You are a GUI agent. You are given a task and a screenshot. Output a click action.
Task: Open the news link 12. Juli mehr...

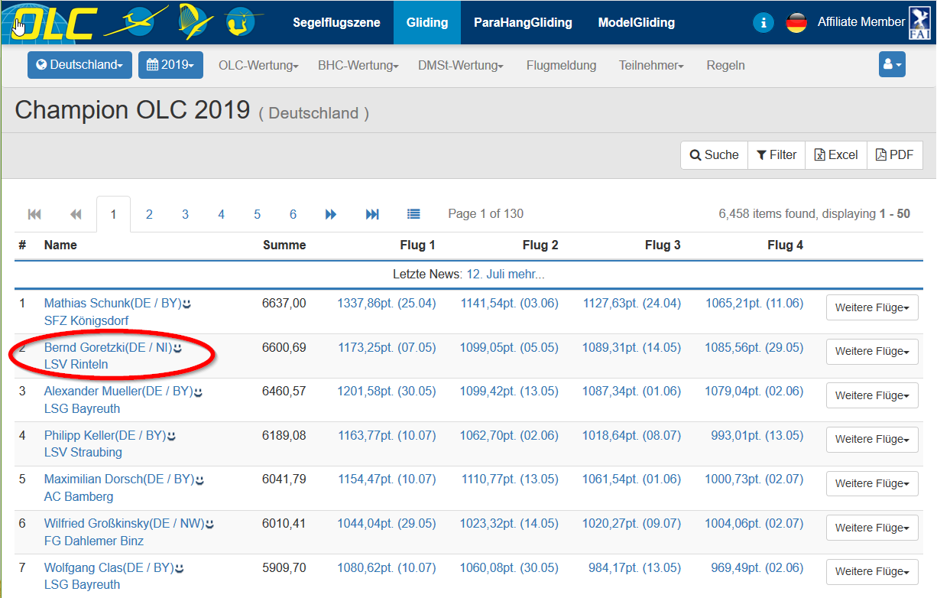506,274
